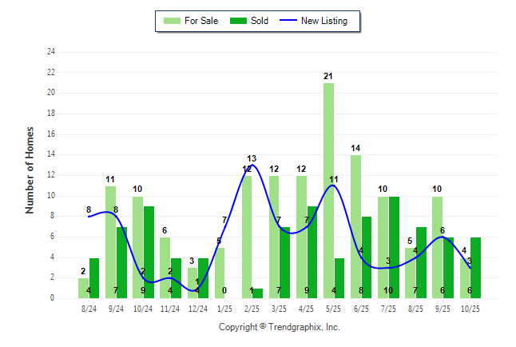516x347 pixels.
Task: Click the New Listing line peak at 2/25
Action: (252, 166)
